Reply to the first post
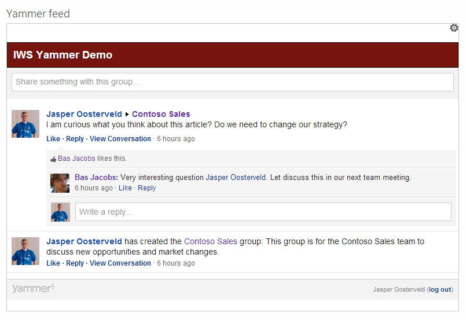Screen dimensions: 466x320 [75, 139]
